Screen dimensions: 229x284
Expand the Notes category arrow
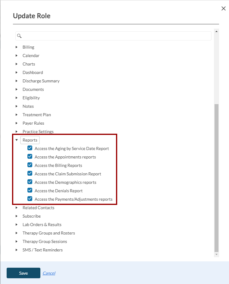pyautogui.click(x=17, y=106)
